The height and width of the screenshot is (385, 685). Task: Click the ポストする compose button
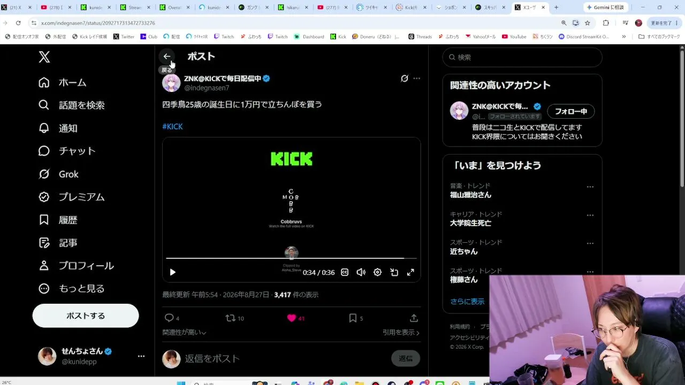pos(86,315)
